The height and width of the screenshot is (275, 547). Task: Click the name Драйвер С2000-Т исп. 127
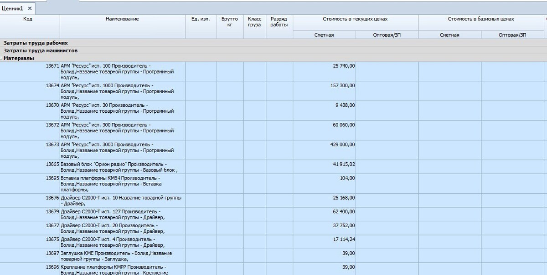tap(91, 212)
